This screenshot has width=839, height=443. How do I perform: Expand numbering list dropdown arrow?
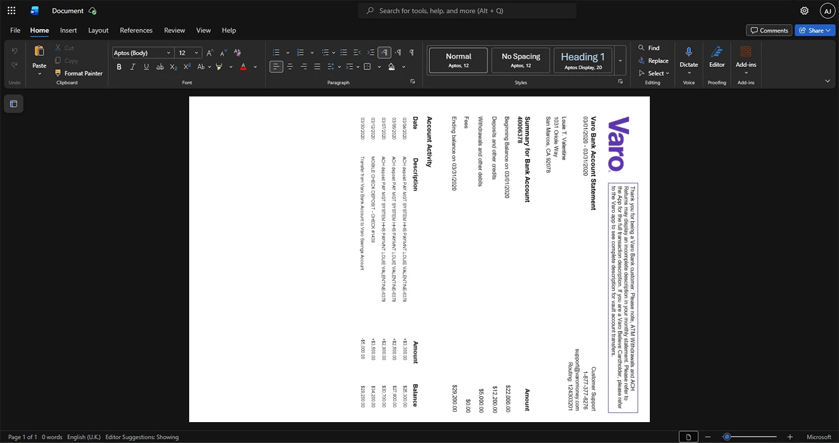pos(312,53)
